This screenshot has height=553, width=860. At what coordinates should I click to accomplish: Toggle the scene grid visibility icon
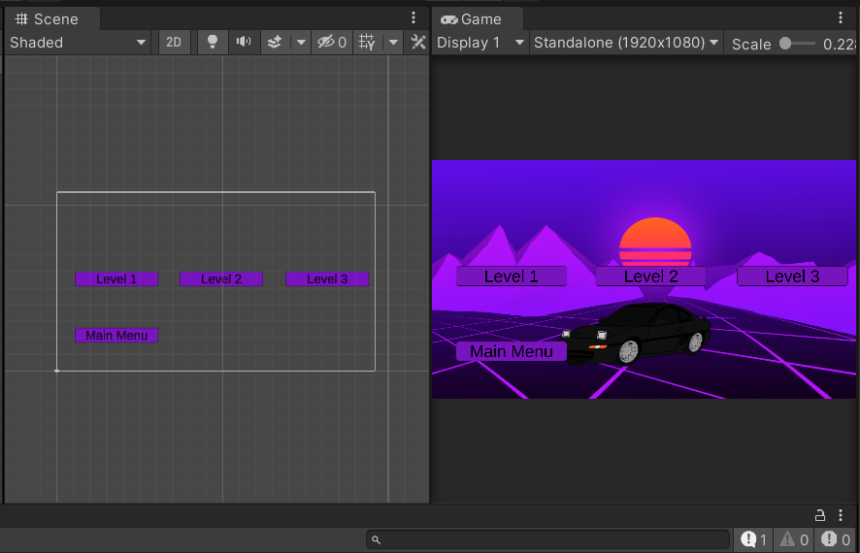click(367, 42)
